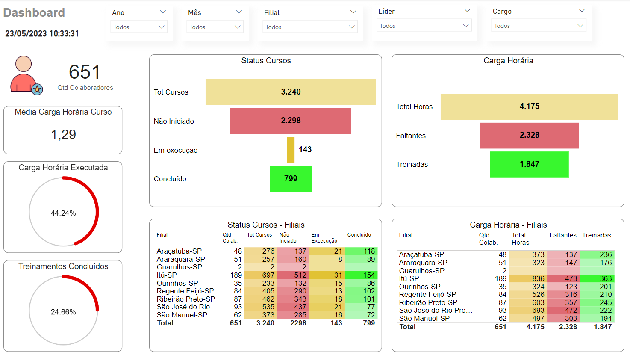Image resolution: width=630 pixels, height=355 pixels.
Task: Select the green Treinadas 1.847 bar
Action: click(x=529, y=164)
